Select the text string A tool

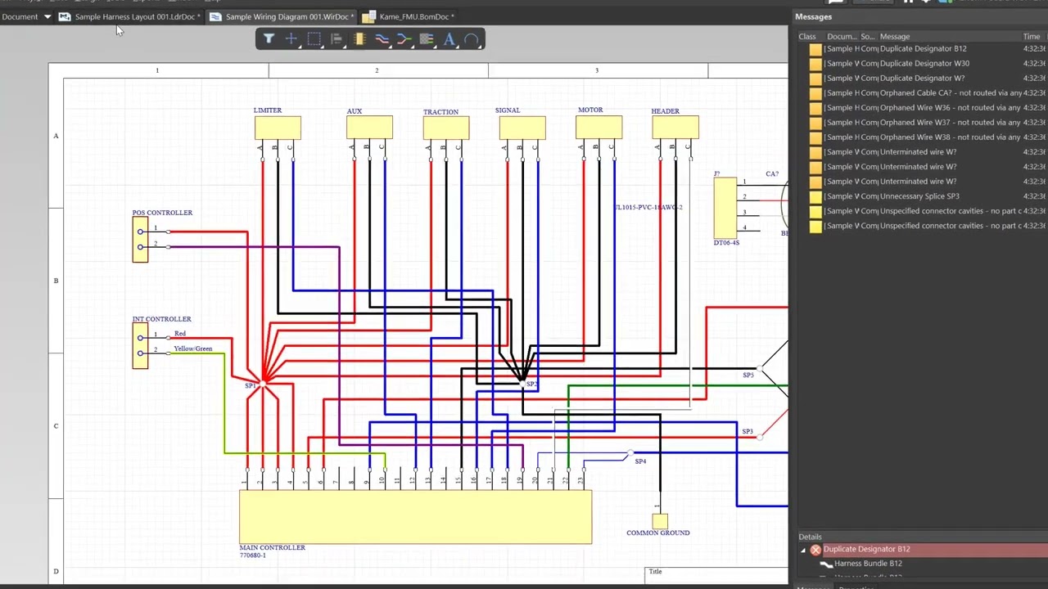pos(449,39)
